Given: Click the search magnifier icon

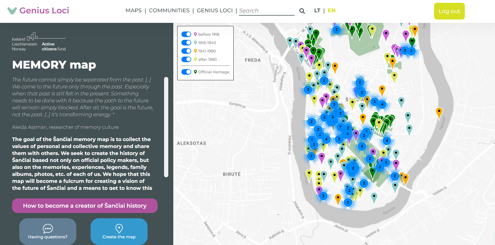Looking at the screenshot, I should pos(302,11).
